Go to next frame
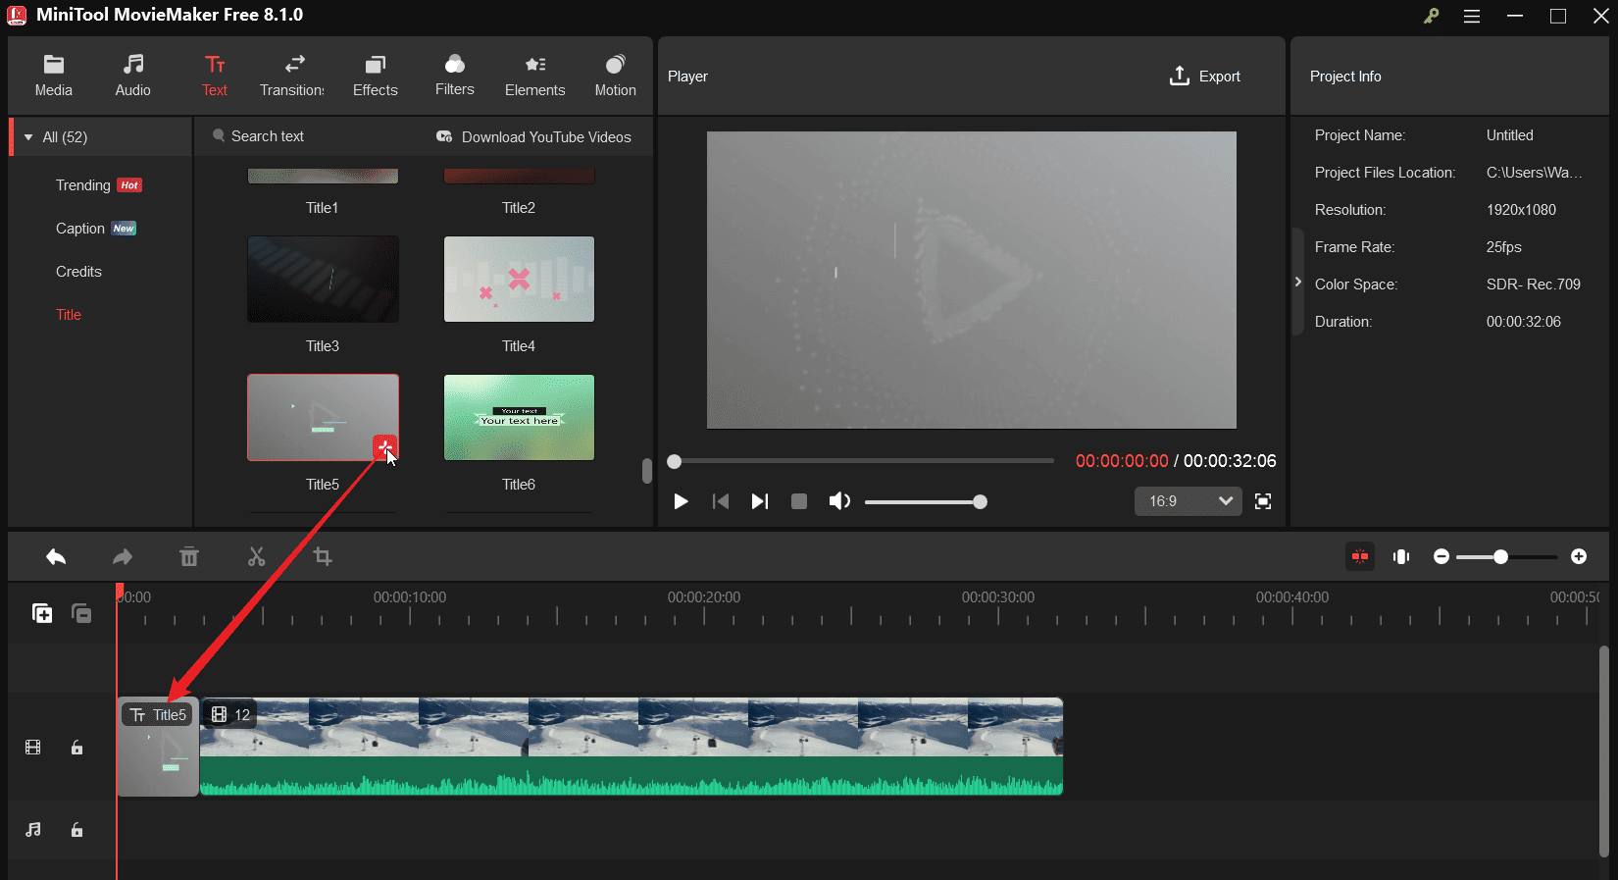This screenshot has width=1618, height=880. pos(760,501)
